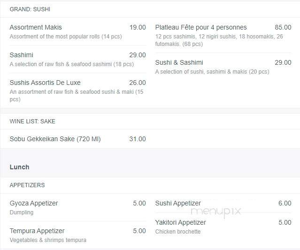Click the Chicken brochette description text
Screen dimensions: 300x250
[x=178, y=232]
